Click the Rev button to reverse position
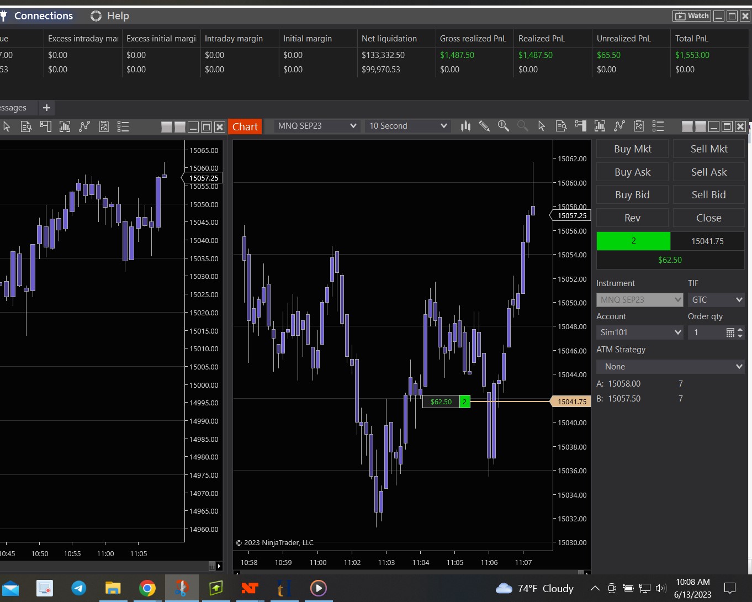This screenshot has width=752, height=602. tap(632, 218)
